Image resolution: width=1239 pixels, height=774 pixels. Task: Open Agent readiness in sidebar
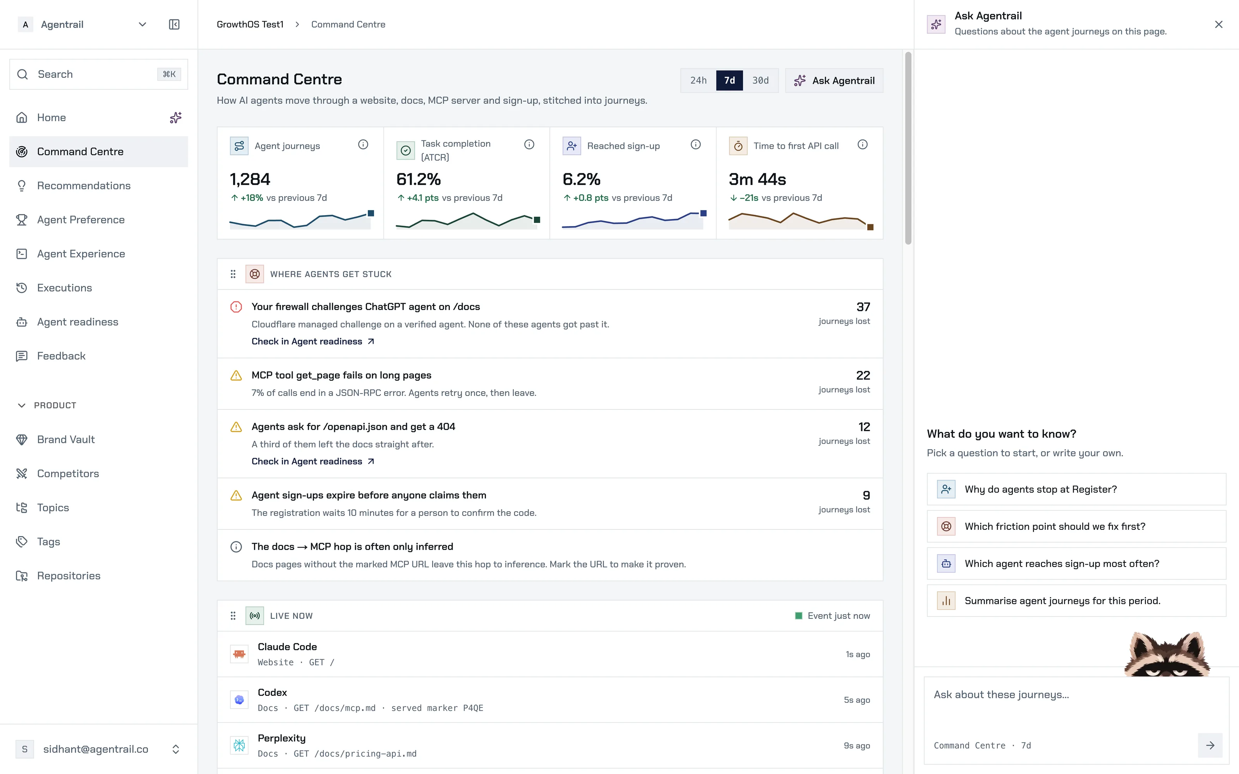[x=98, y=322]
